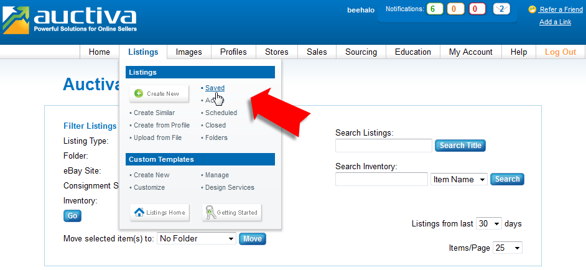Click the smiley icon beside Refer a Friend

[x=533, y=9]
